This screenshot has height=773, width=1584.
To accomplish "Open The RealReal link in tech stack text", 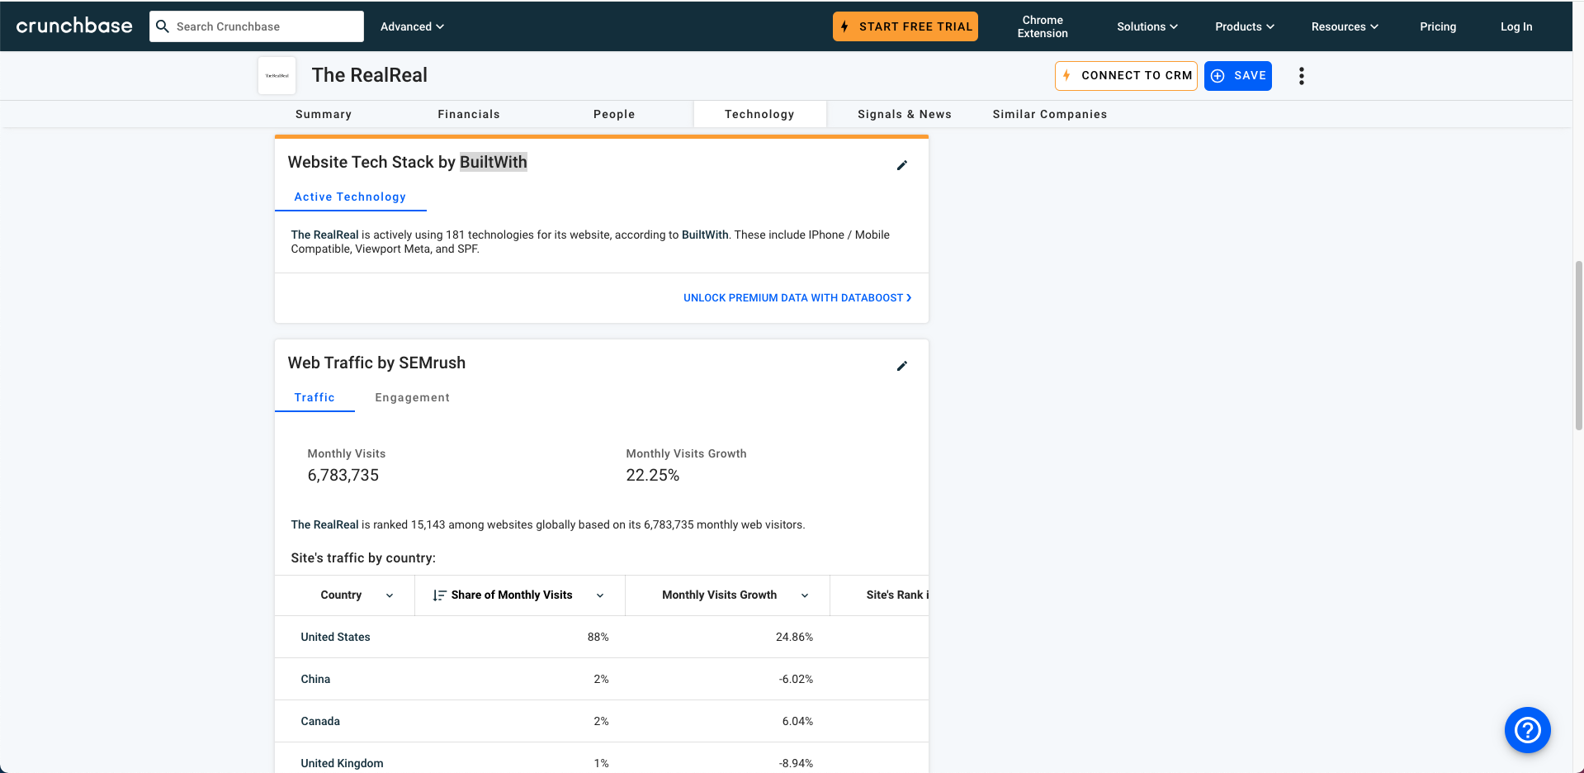I will 324,235.
